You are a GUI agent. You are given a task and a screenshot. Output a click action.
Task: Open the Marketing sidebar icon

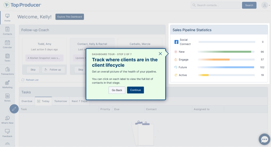[7, 84]
